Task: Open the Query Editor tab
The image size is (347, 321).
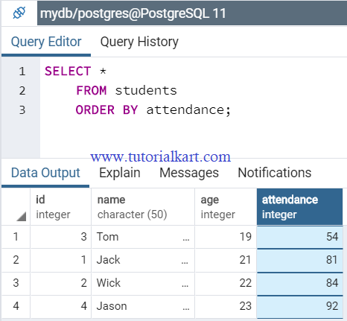Action: [x=46, y=42]
